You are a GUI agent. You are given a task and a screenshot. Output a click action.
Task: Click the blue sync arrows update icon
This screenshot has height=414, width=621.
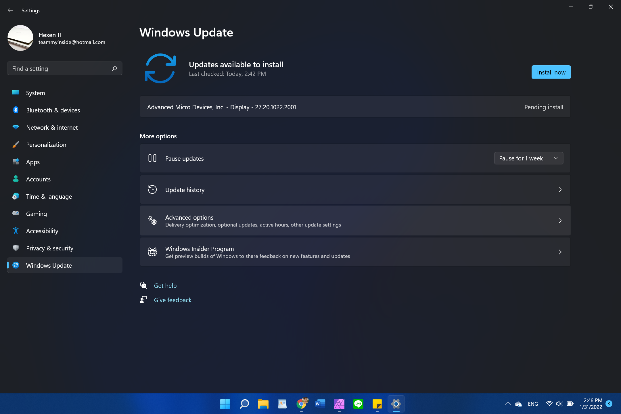click(160, 68)
